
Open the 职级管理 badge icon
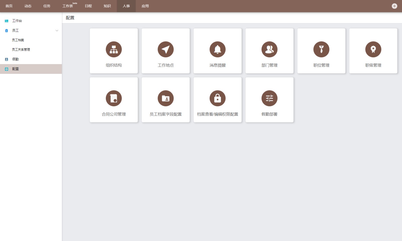(x=373, y=49)
